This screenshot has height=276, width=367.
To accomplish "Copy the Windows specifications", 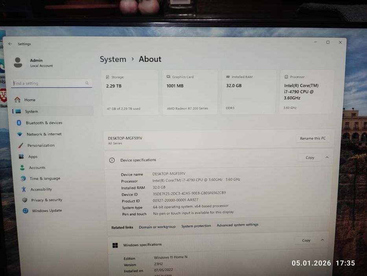I will tap(306, 241).
